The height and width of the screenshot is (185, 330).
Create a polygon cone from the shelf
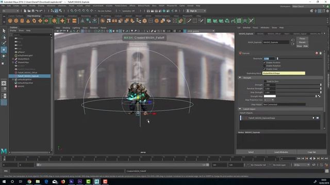[28, 21]
